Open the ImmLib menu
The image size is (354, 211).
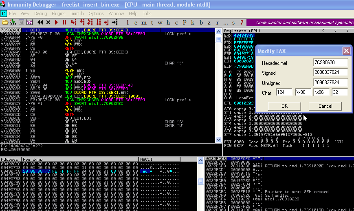coord(77,13)
